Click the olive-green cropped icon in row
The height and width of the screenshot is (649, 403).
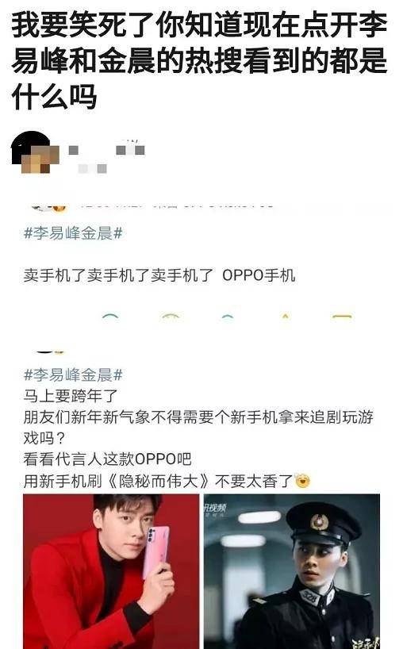coord(171,317)
